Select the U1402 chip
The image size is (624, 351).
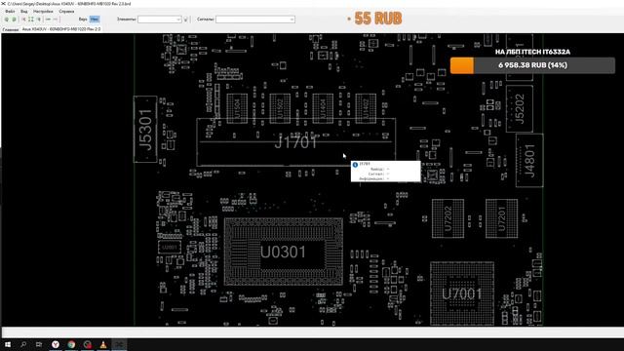click(366, 108)
